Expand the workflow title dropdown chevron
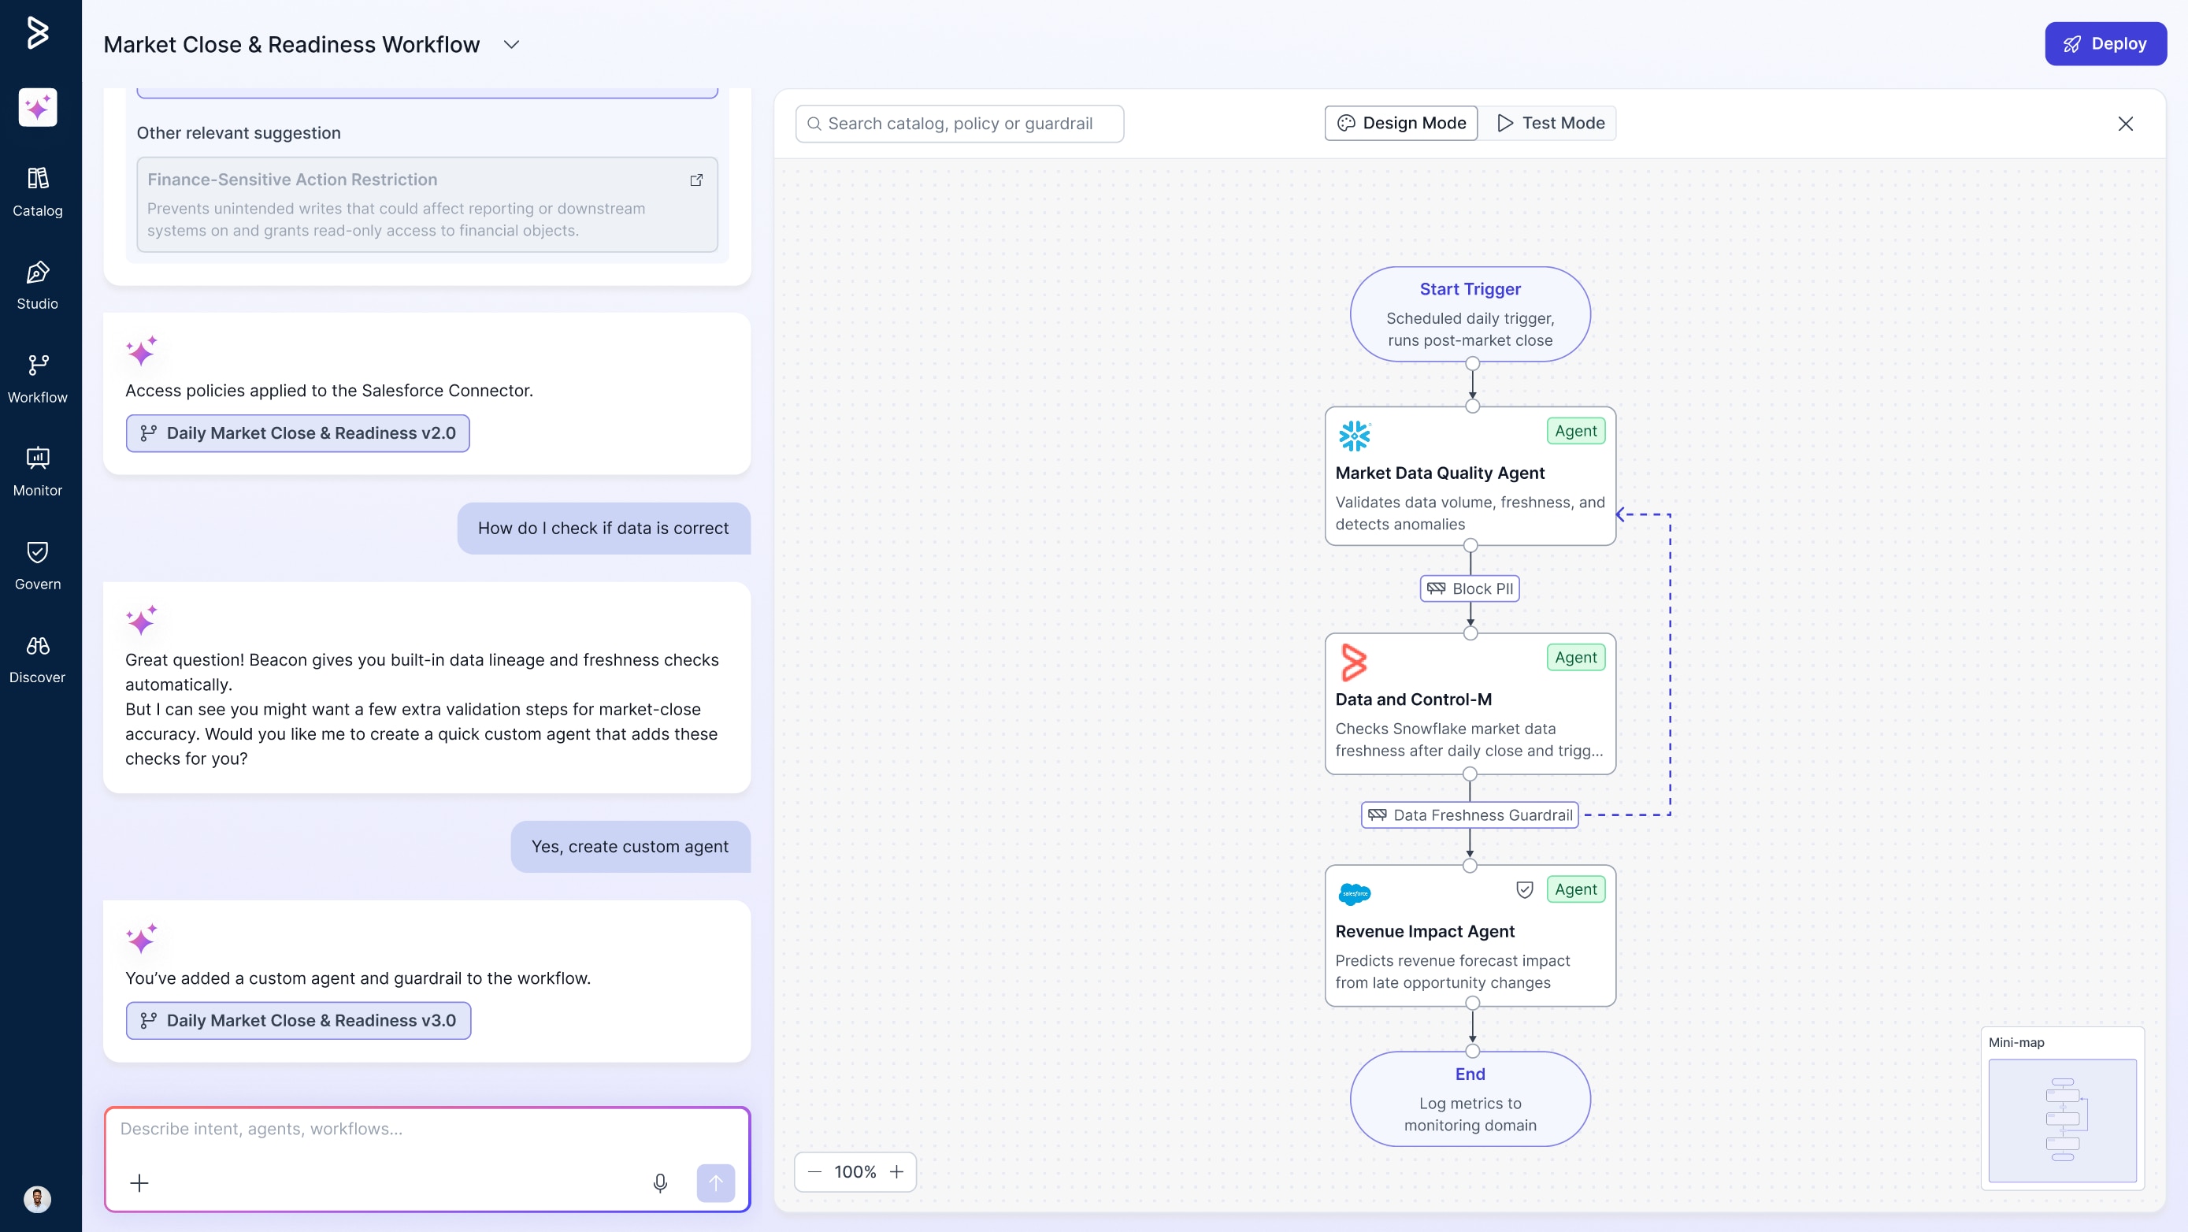The width and height of the screenshot is (2188, 1232). pos(511,44)
